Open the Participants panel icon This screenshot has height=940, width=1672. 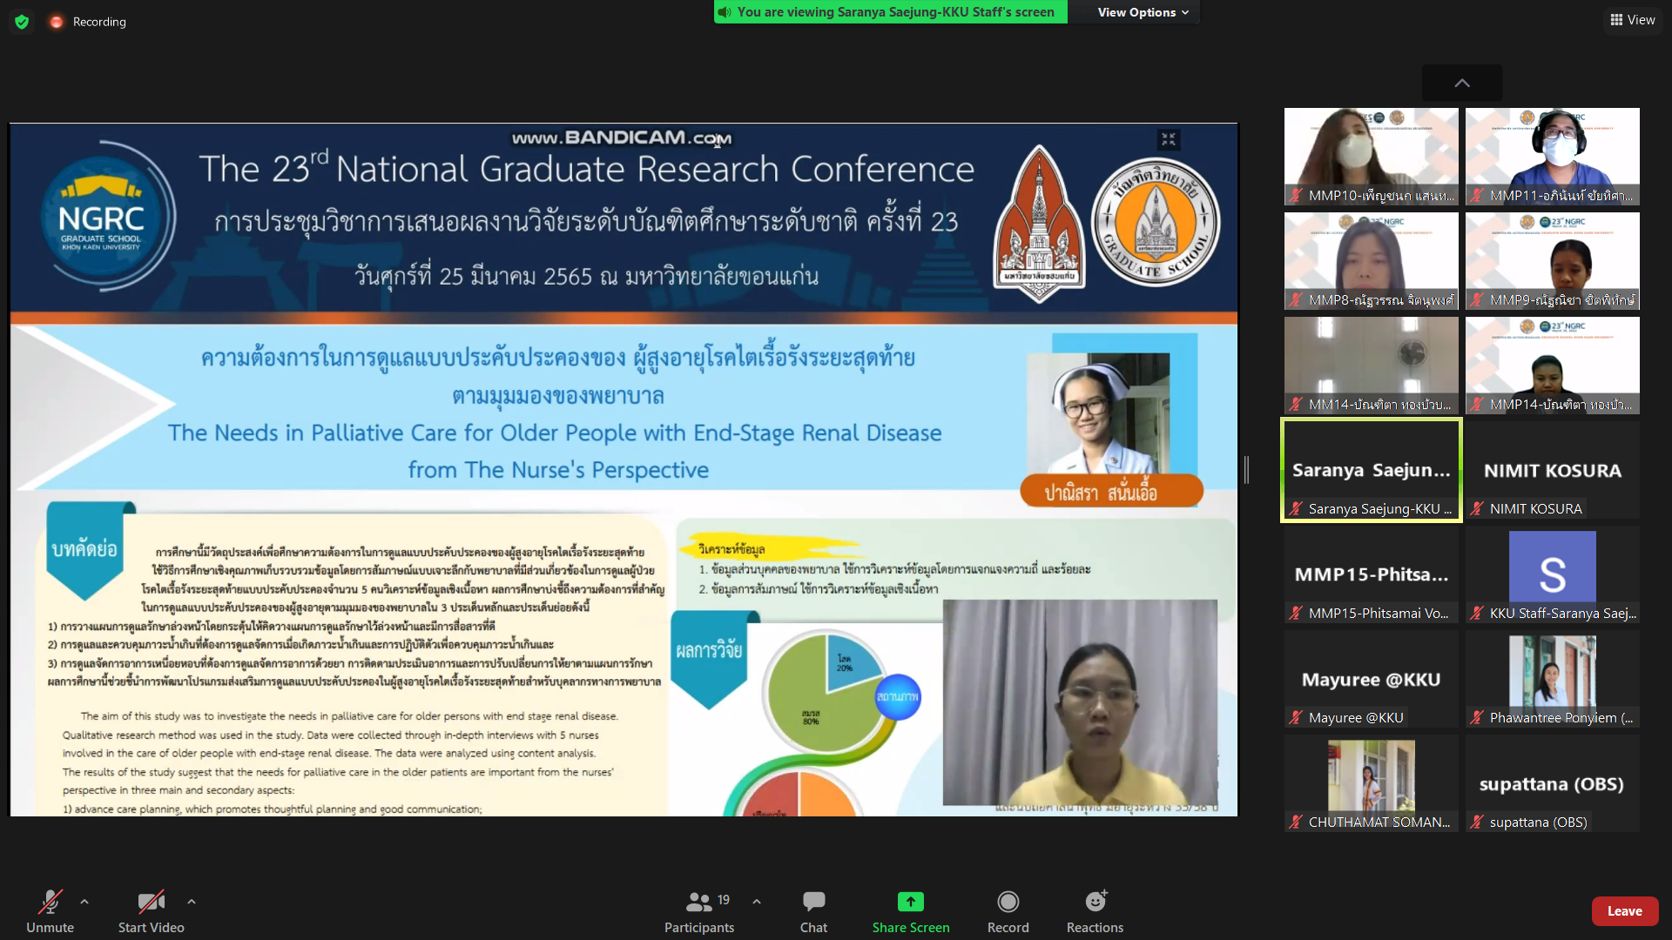[x=698, y=902]
